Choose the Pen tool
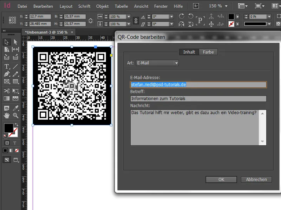The width and height of the screenshot is (281, 210). coord(6,73)
